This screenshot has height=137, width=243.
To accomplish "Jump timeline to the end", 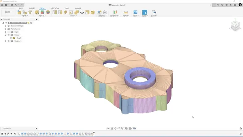I will click(x=14, y=134).
